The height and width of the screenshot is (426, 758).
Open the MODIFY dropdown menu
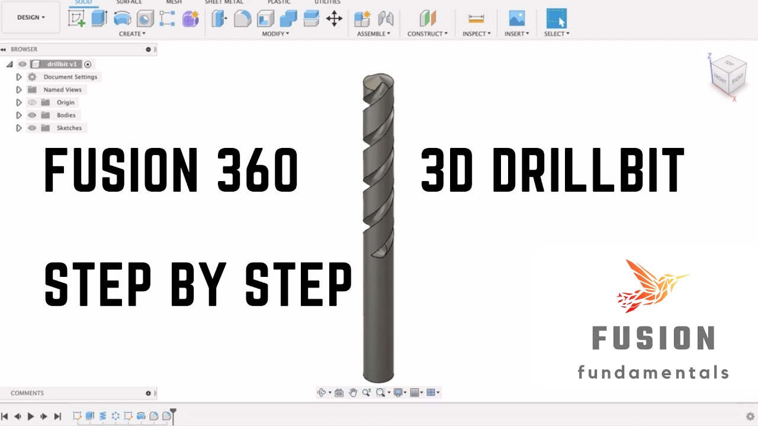tap(276, 34)
